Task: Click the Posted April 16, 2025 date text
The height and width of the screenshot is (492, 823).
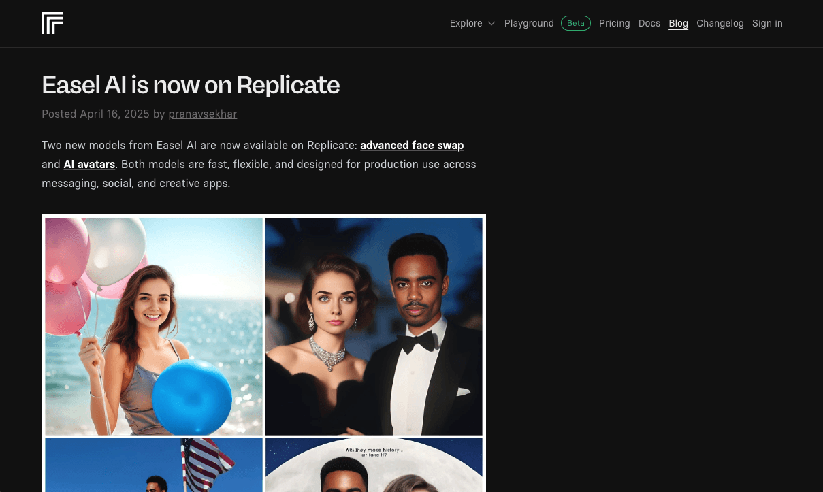Action: click(x=95, y=114)
